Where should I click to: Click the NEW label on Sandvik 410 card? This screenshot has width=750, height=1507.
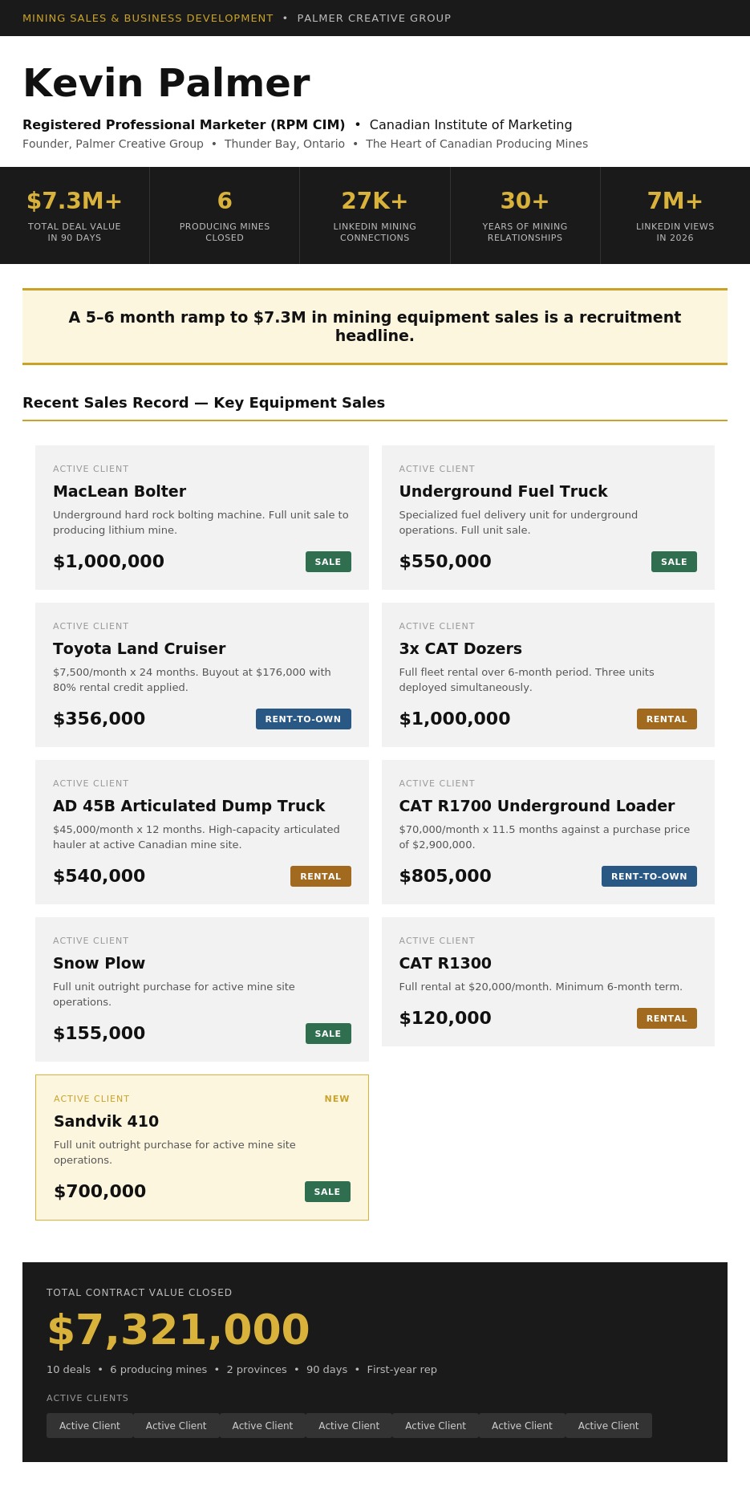(337, 1099)
